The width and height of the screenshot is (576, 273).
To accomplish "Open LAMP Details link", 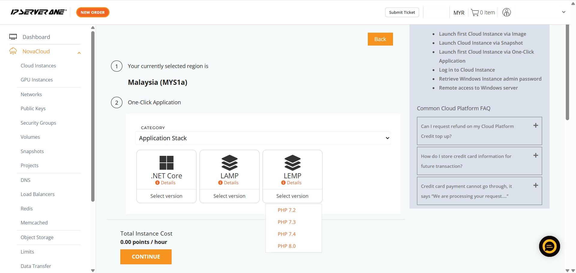I will [231, 183].
